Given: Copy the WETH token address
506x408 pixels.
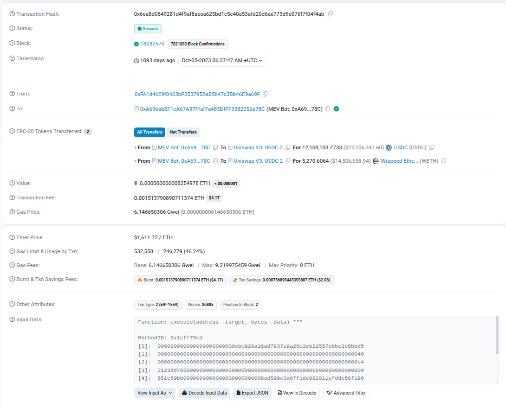Looking at the screenshot, I should 444,161.
